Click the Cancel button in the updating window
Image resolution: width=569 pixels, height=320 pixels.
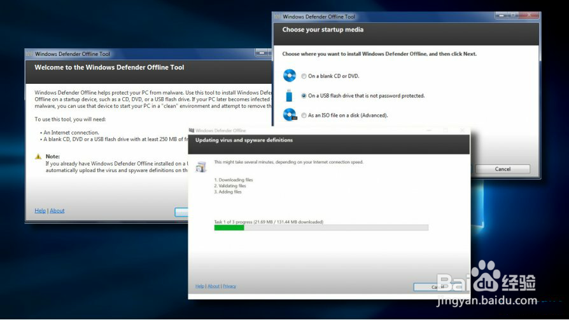click(x=438, y=287)
